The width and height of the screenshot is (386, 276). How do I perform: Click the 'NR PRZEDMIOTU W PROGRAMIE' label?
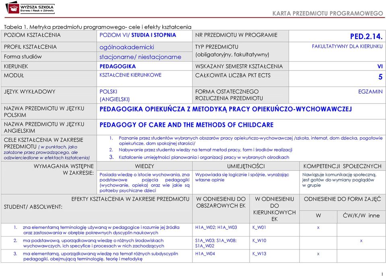236,35
